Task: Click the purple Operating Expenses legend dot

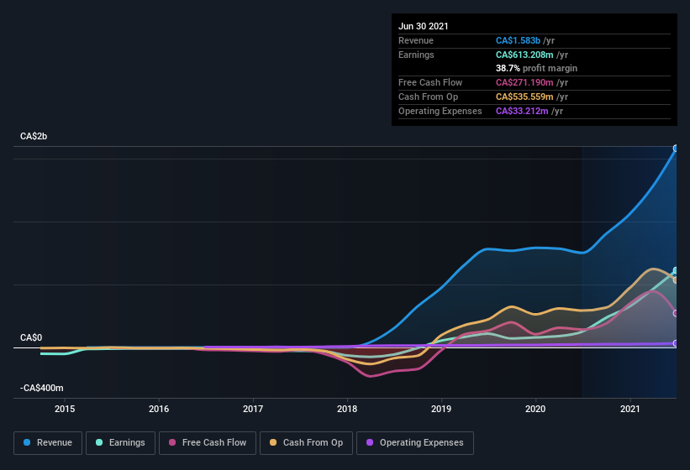Action: coord(370,442)
